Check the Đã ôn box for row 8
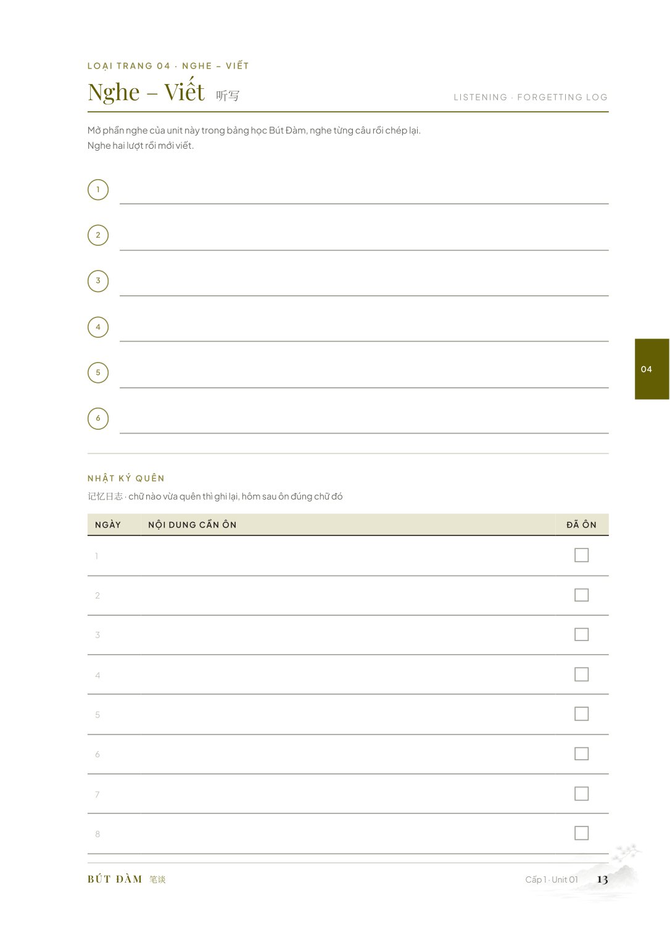This screenshot has height=940, width=670. click(581, 833)
